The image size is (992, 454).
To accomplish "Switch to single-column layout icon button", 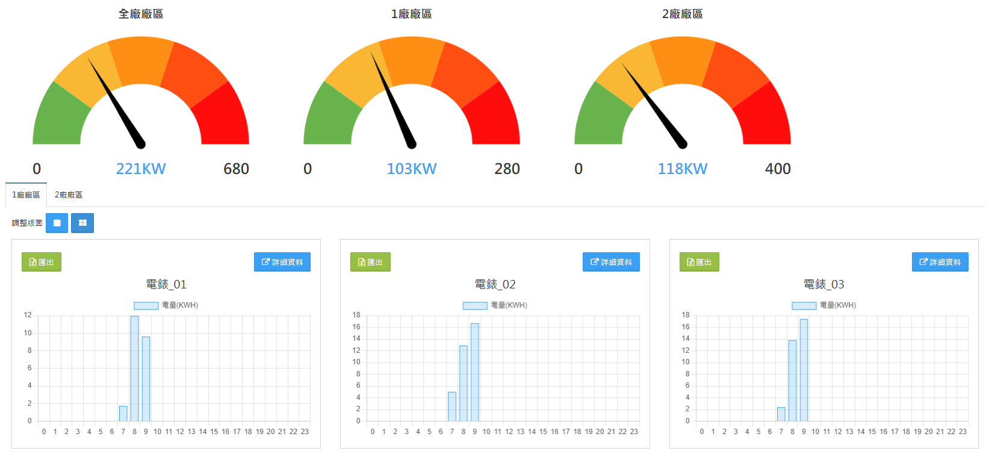I will tap(57, 223).
